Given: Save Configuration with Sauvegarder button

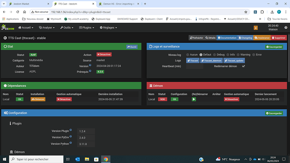Looking at the screenshot, I should pyautogui.click(x=274, y=113).
